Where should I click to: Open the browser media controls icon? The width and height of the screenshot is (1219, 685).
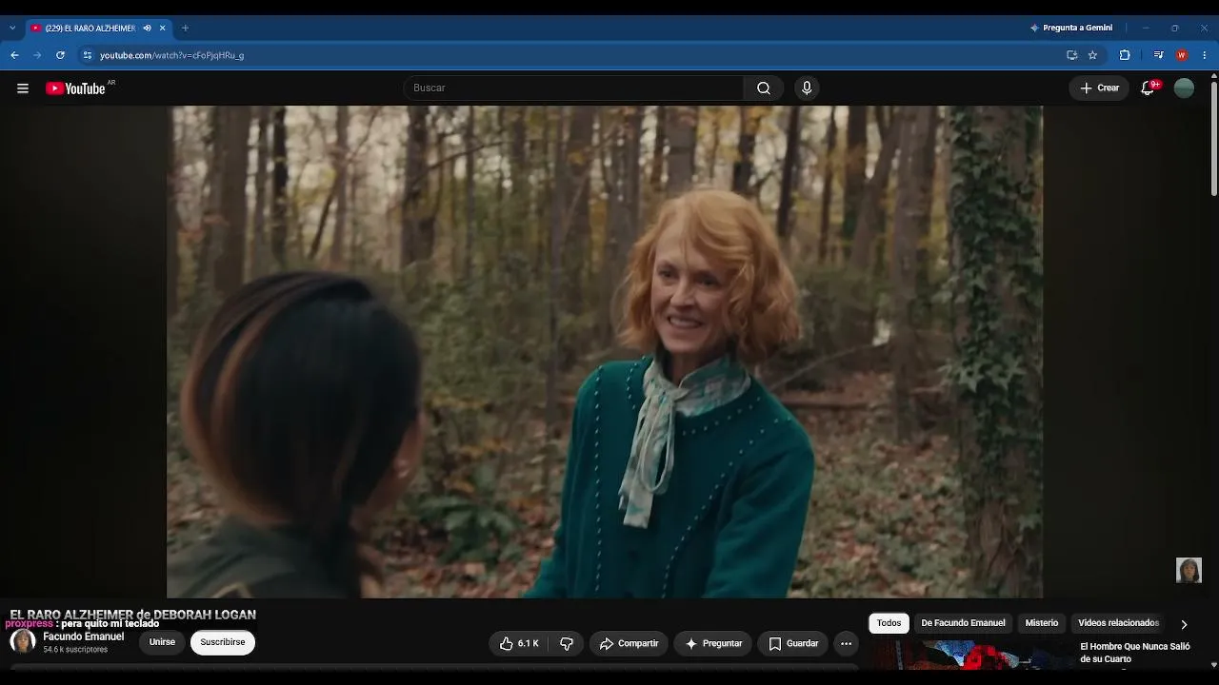1158,55
